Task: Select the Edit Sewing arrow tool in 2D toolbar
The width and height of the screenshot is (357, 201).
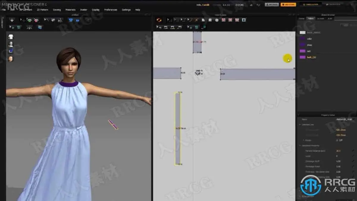Action: tap(159, 27)
